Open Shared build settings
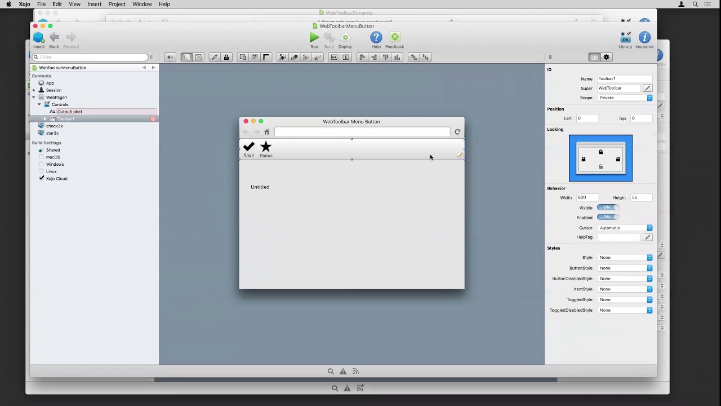 pyautogui.click(x=52, y=150)
